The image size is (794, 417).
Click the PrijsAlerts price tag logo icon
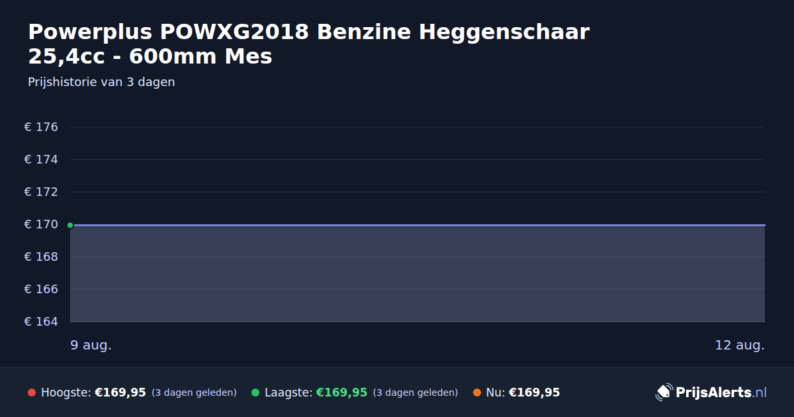click(x=664, y=393)
